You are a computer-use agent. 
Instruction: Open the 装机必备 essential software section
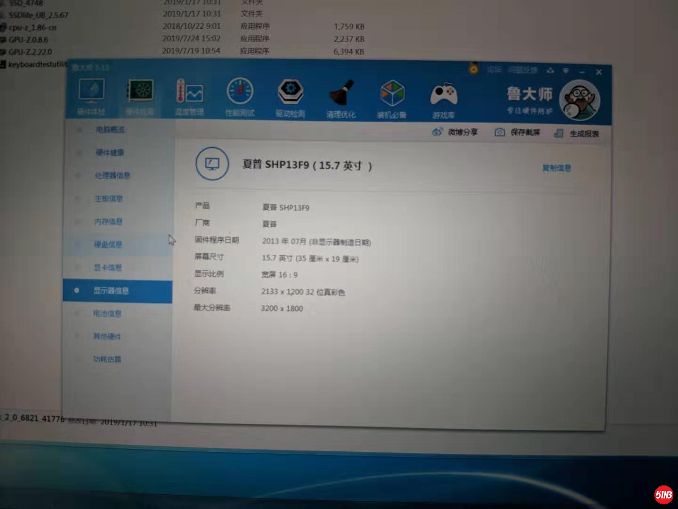[393, 97]
